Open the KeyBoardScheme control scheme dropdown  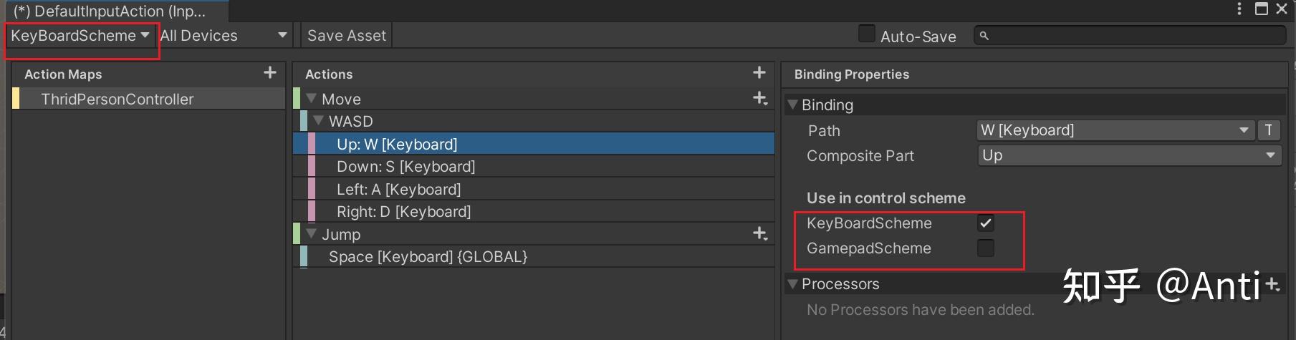[x=80, y=36]
